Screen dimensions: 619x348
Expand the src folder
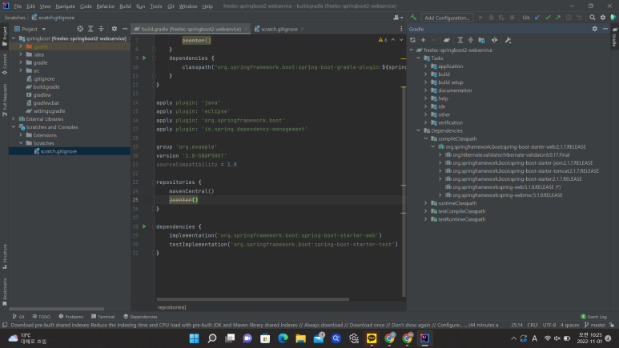[x=21, y=70]
